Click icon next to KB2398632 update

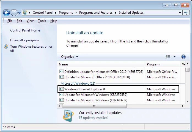pyautogui.click(x=61, y=100)
